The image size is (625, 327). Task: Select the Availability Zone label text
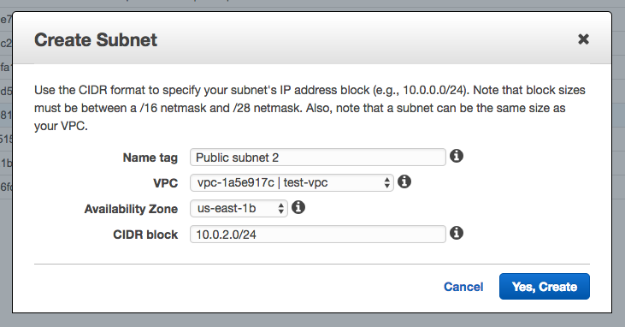click(131, 209)
